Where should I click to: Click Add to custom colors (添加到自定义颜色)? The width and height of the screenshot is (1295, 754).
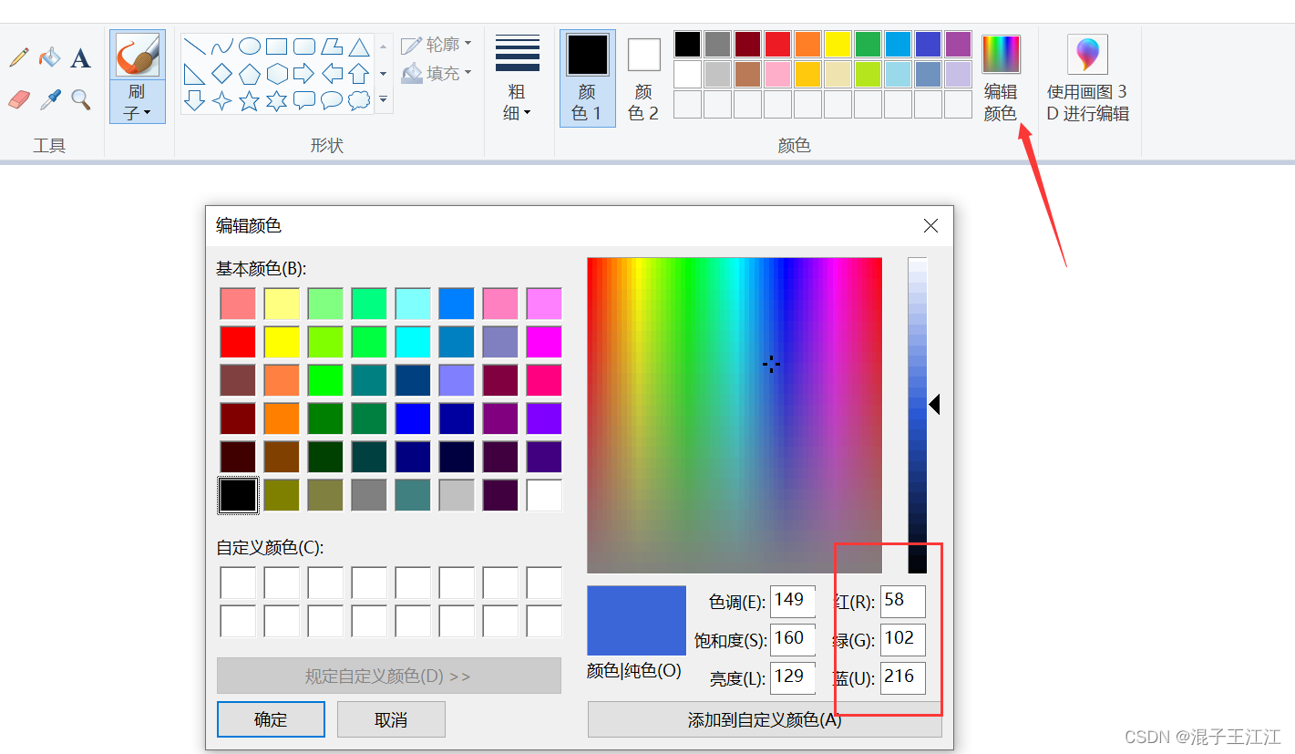[765, 719]
